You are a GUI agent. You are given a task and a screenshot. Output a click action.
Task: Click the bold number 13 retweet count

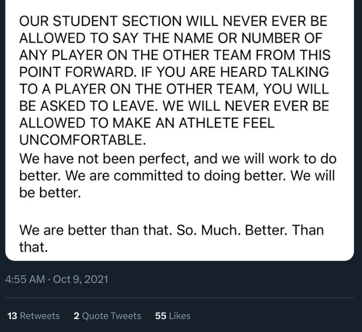coord(12,316)
